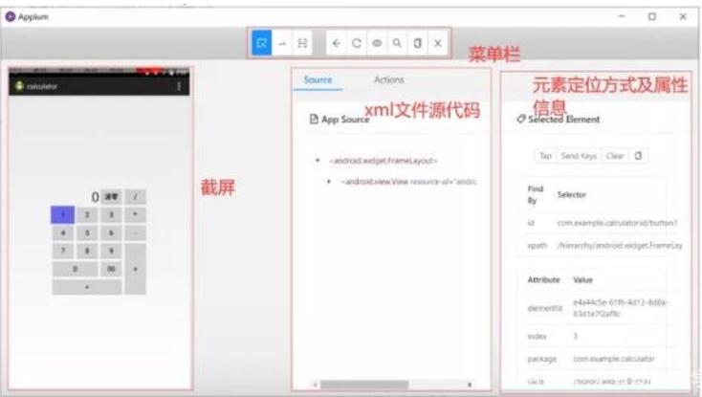Click the Clear button
The width and height of the screenshot is (702, 397).
pyautogui.click(x=615, y=156)
